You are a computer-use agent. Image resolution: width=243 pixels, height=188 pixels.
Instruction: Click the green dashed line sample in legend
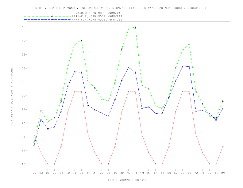48,16
